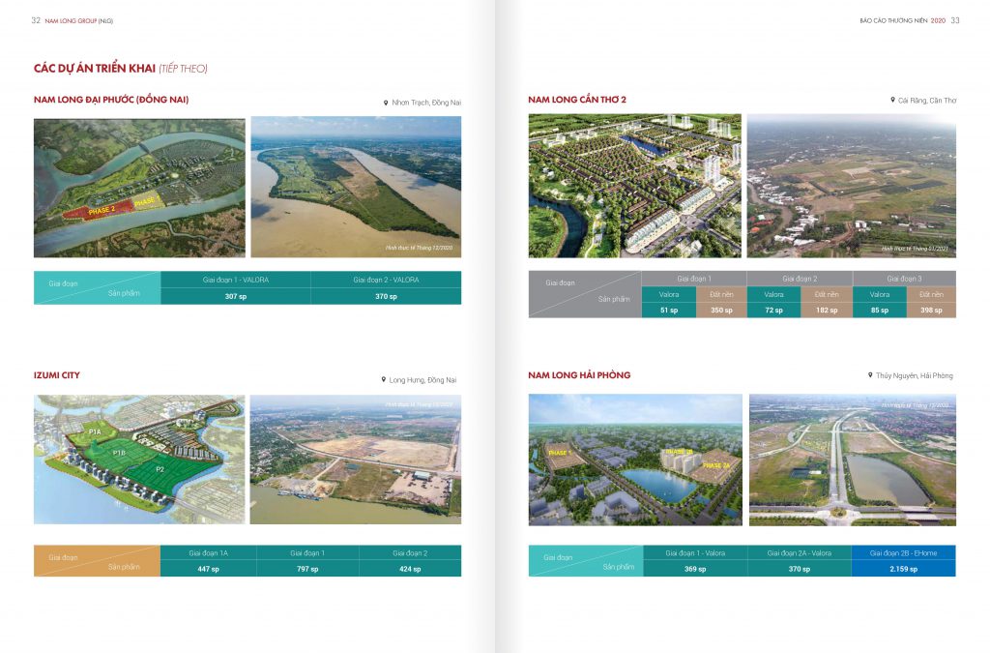
Task: Select the 350 sp cell
Action: (x=721, y=311)
